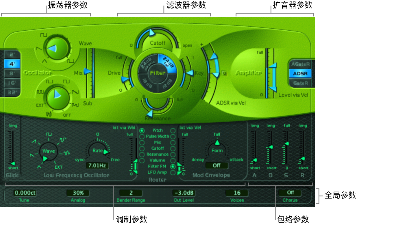Choose the Mod Envelope-side Pitch router button
This screenshot has width=396, height=225.
click(173, 131)
